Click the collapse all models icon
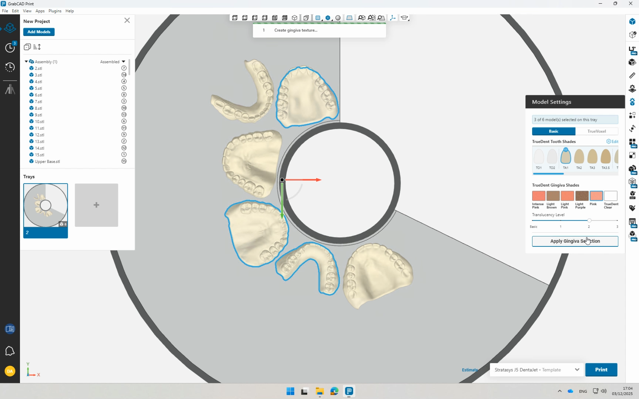The width and height of the screenshot is (639, 399). tap(27, 47)
